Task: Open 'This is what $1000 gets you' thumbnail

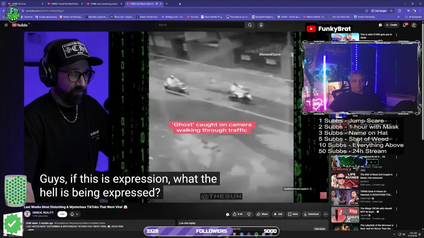Action: click(x=345, y=37)
